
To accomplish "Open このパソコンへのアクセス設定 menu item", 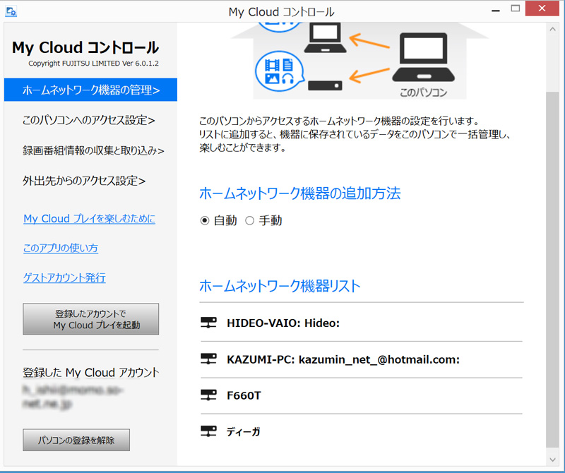I will [x=88, y=120].
